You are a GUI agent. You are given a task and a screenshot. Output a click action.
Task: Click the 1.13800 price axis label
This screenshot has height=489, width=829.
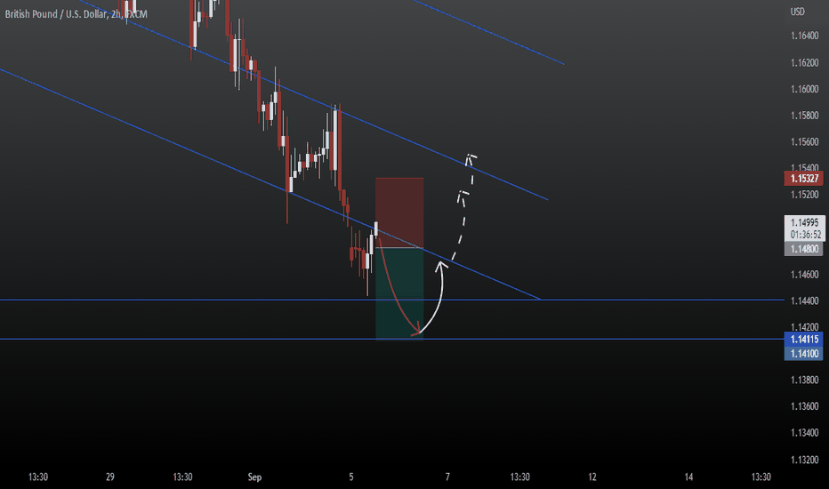[x=804, y=381]
